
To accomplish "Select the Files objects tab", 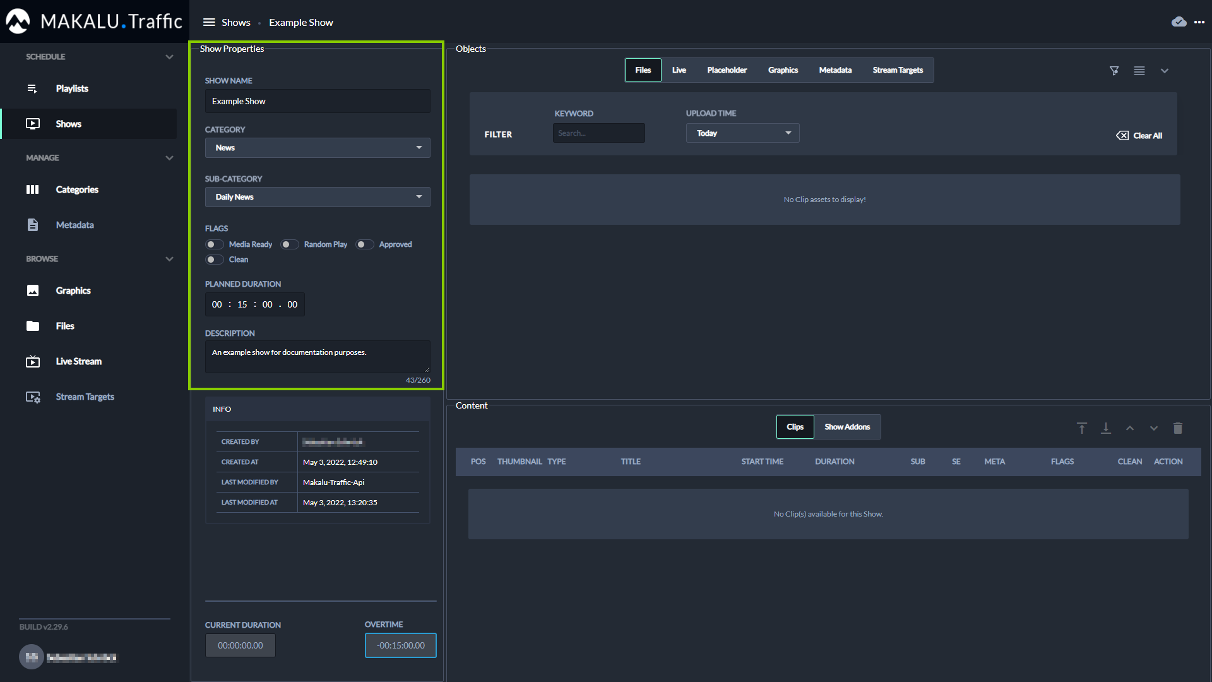I will (x=643, y=70).
